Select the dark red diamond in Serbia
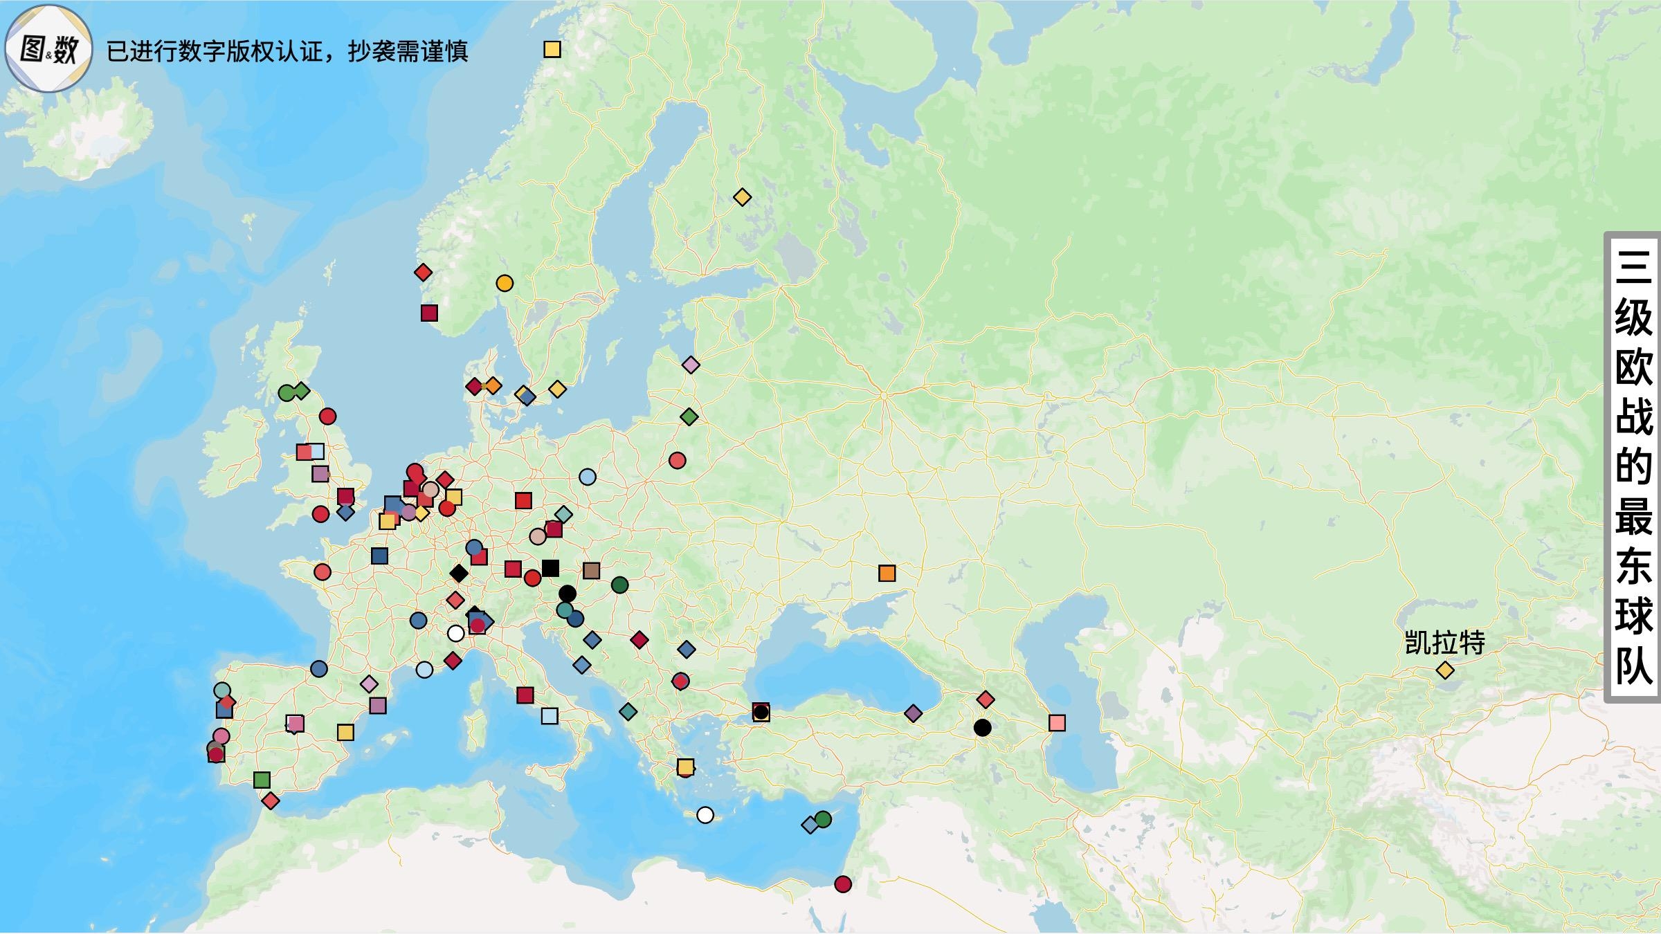This screenshot has height=934, width=1661. pyautogui.click(x=639, y=640)
